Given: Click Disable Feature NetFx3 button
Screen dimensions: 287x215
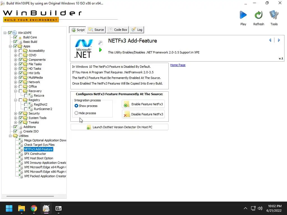Looking at the screenshot, I should (143, 114).
